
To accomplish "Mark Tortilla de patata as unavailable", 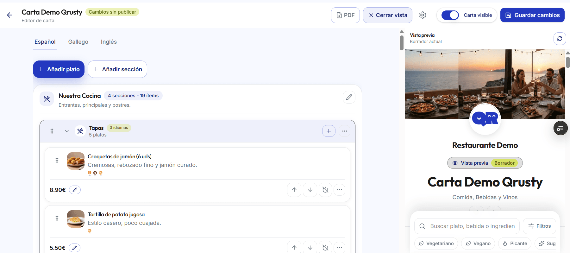I will [325, 247].
